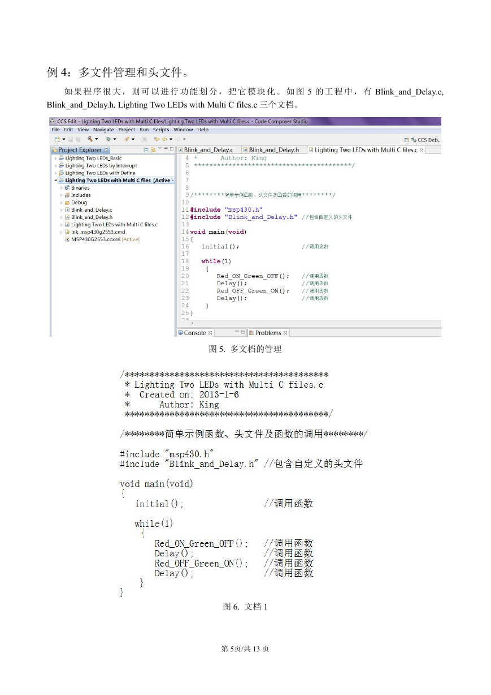Collapse Lighting Two LEDs with Multi C files project

(55, 181)
